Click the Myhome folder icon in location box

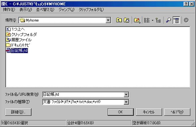23,20
